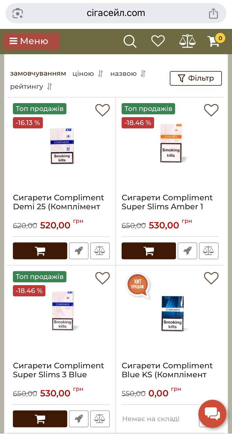Open the search magnifier in header

130,41
